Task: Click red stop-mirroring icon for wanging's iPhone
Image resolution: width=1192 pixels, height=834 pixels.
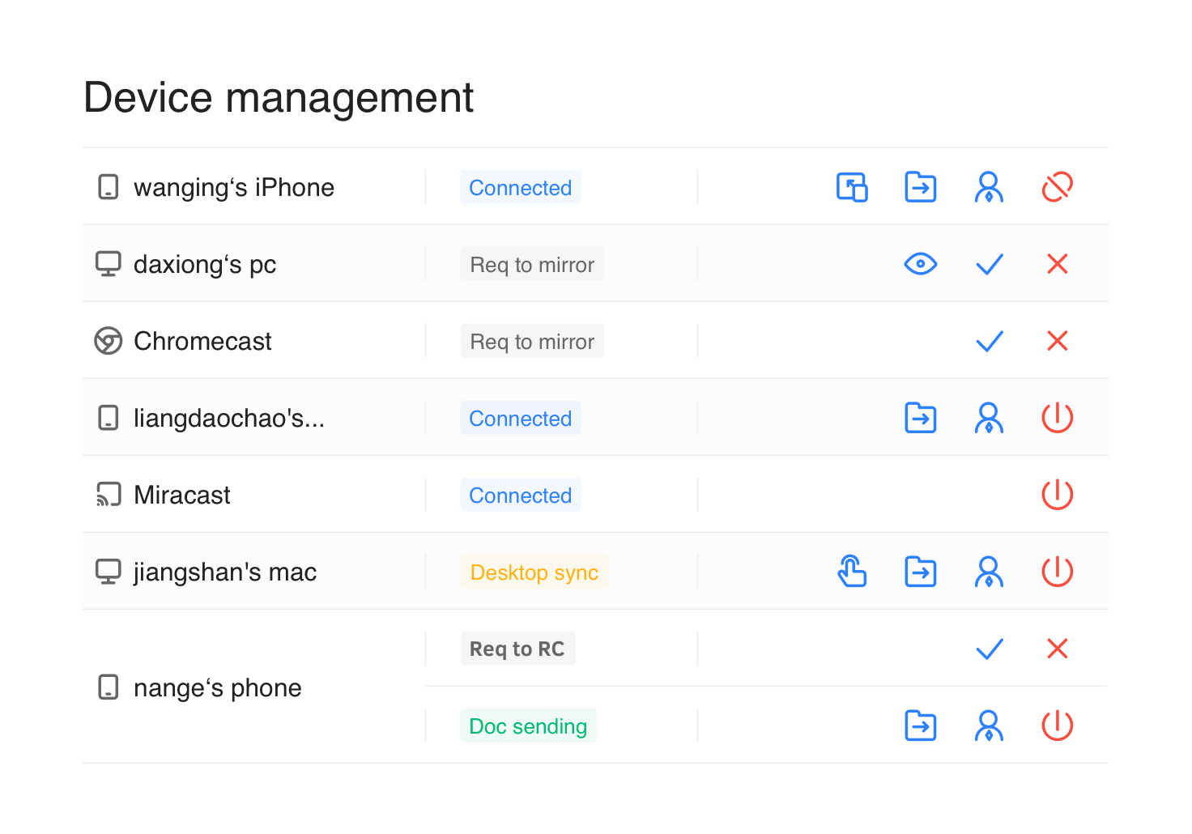Action: point(1057,187)
